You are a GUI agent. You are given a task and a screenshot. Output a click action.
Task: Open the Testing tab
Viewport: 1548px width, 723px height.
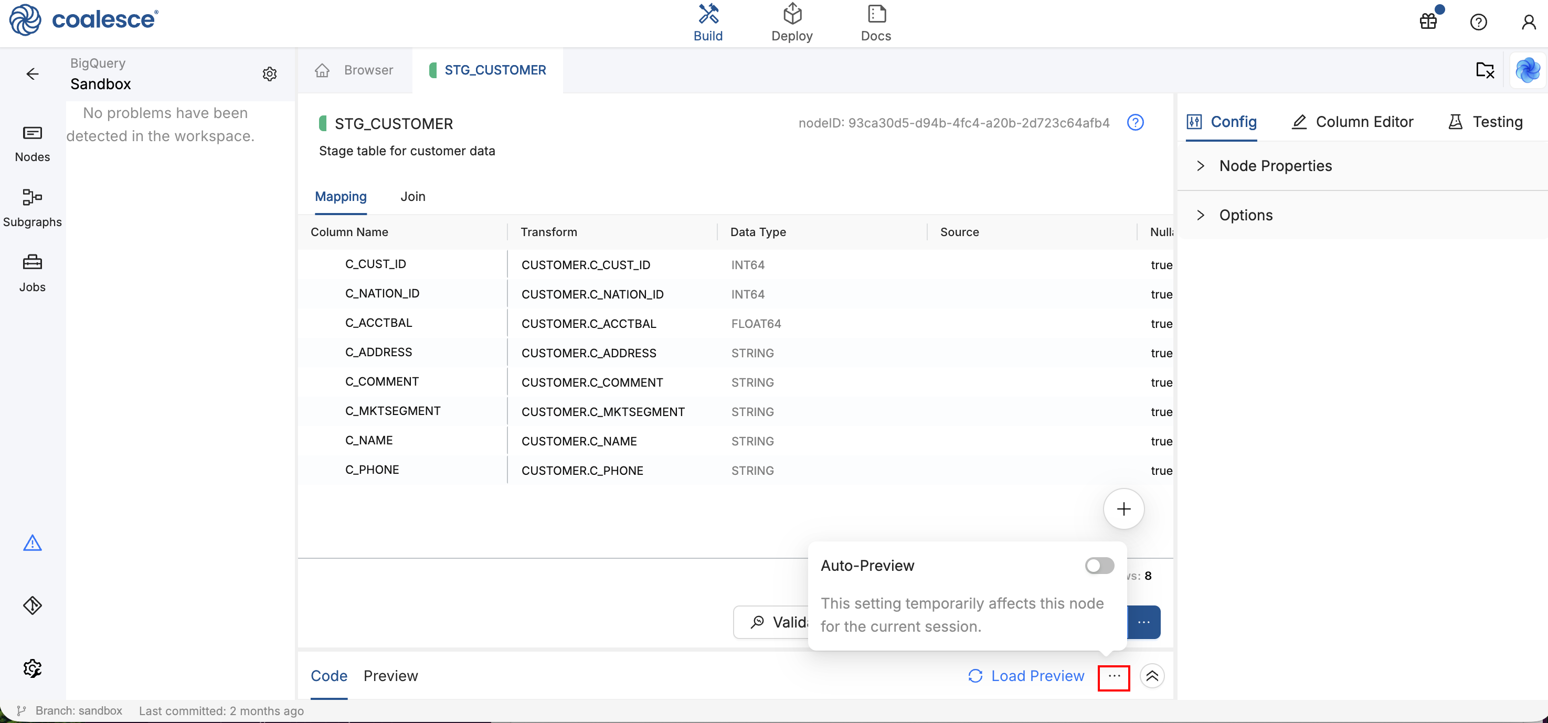click(x=1485, y=121)
